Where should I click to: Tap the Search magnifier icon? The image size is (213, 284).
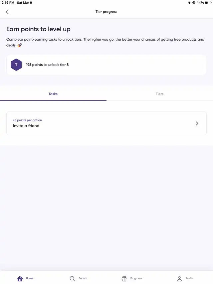[72, 279]
